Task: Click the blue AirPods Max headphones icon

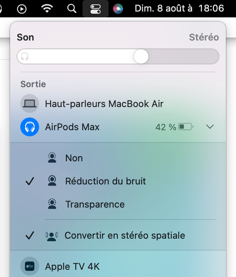Action: 30,127
